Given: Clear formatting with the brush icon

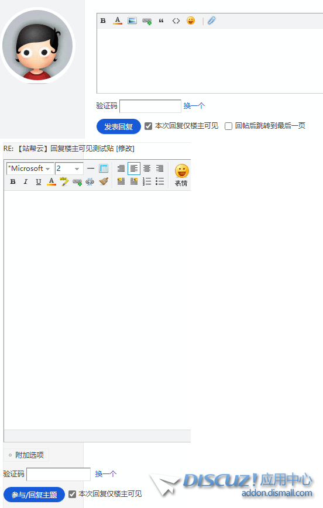Looking at the screenshot, I should pos(104,181).
